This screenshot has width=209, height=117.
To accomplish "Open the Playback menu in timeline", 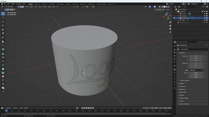I will (9, 108).
